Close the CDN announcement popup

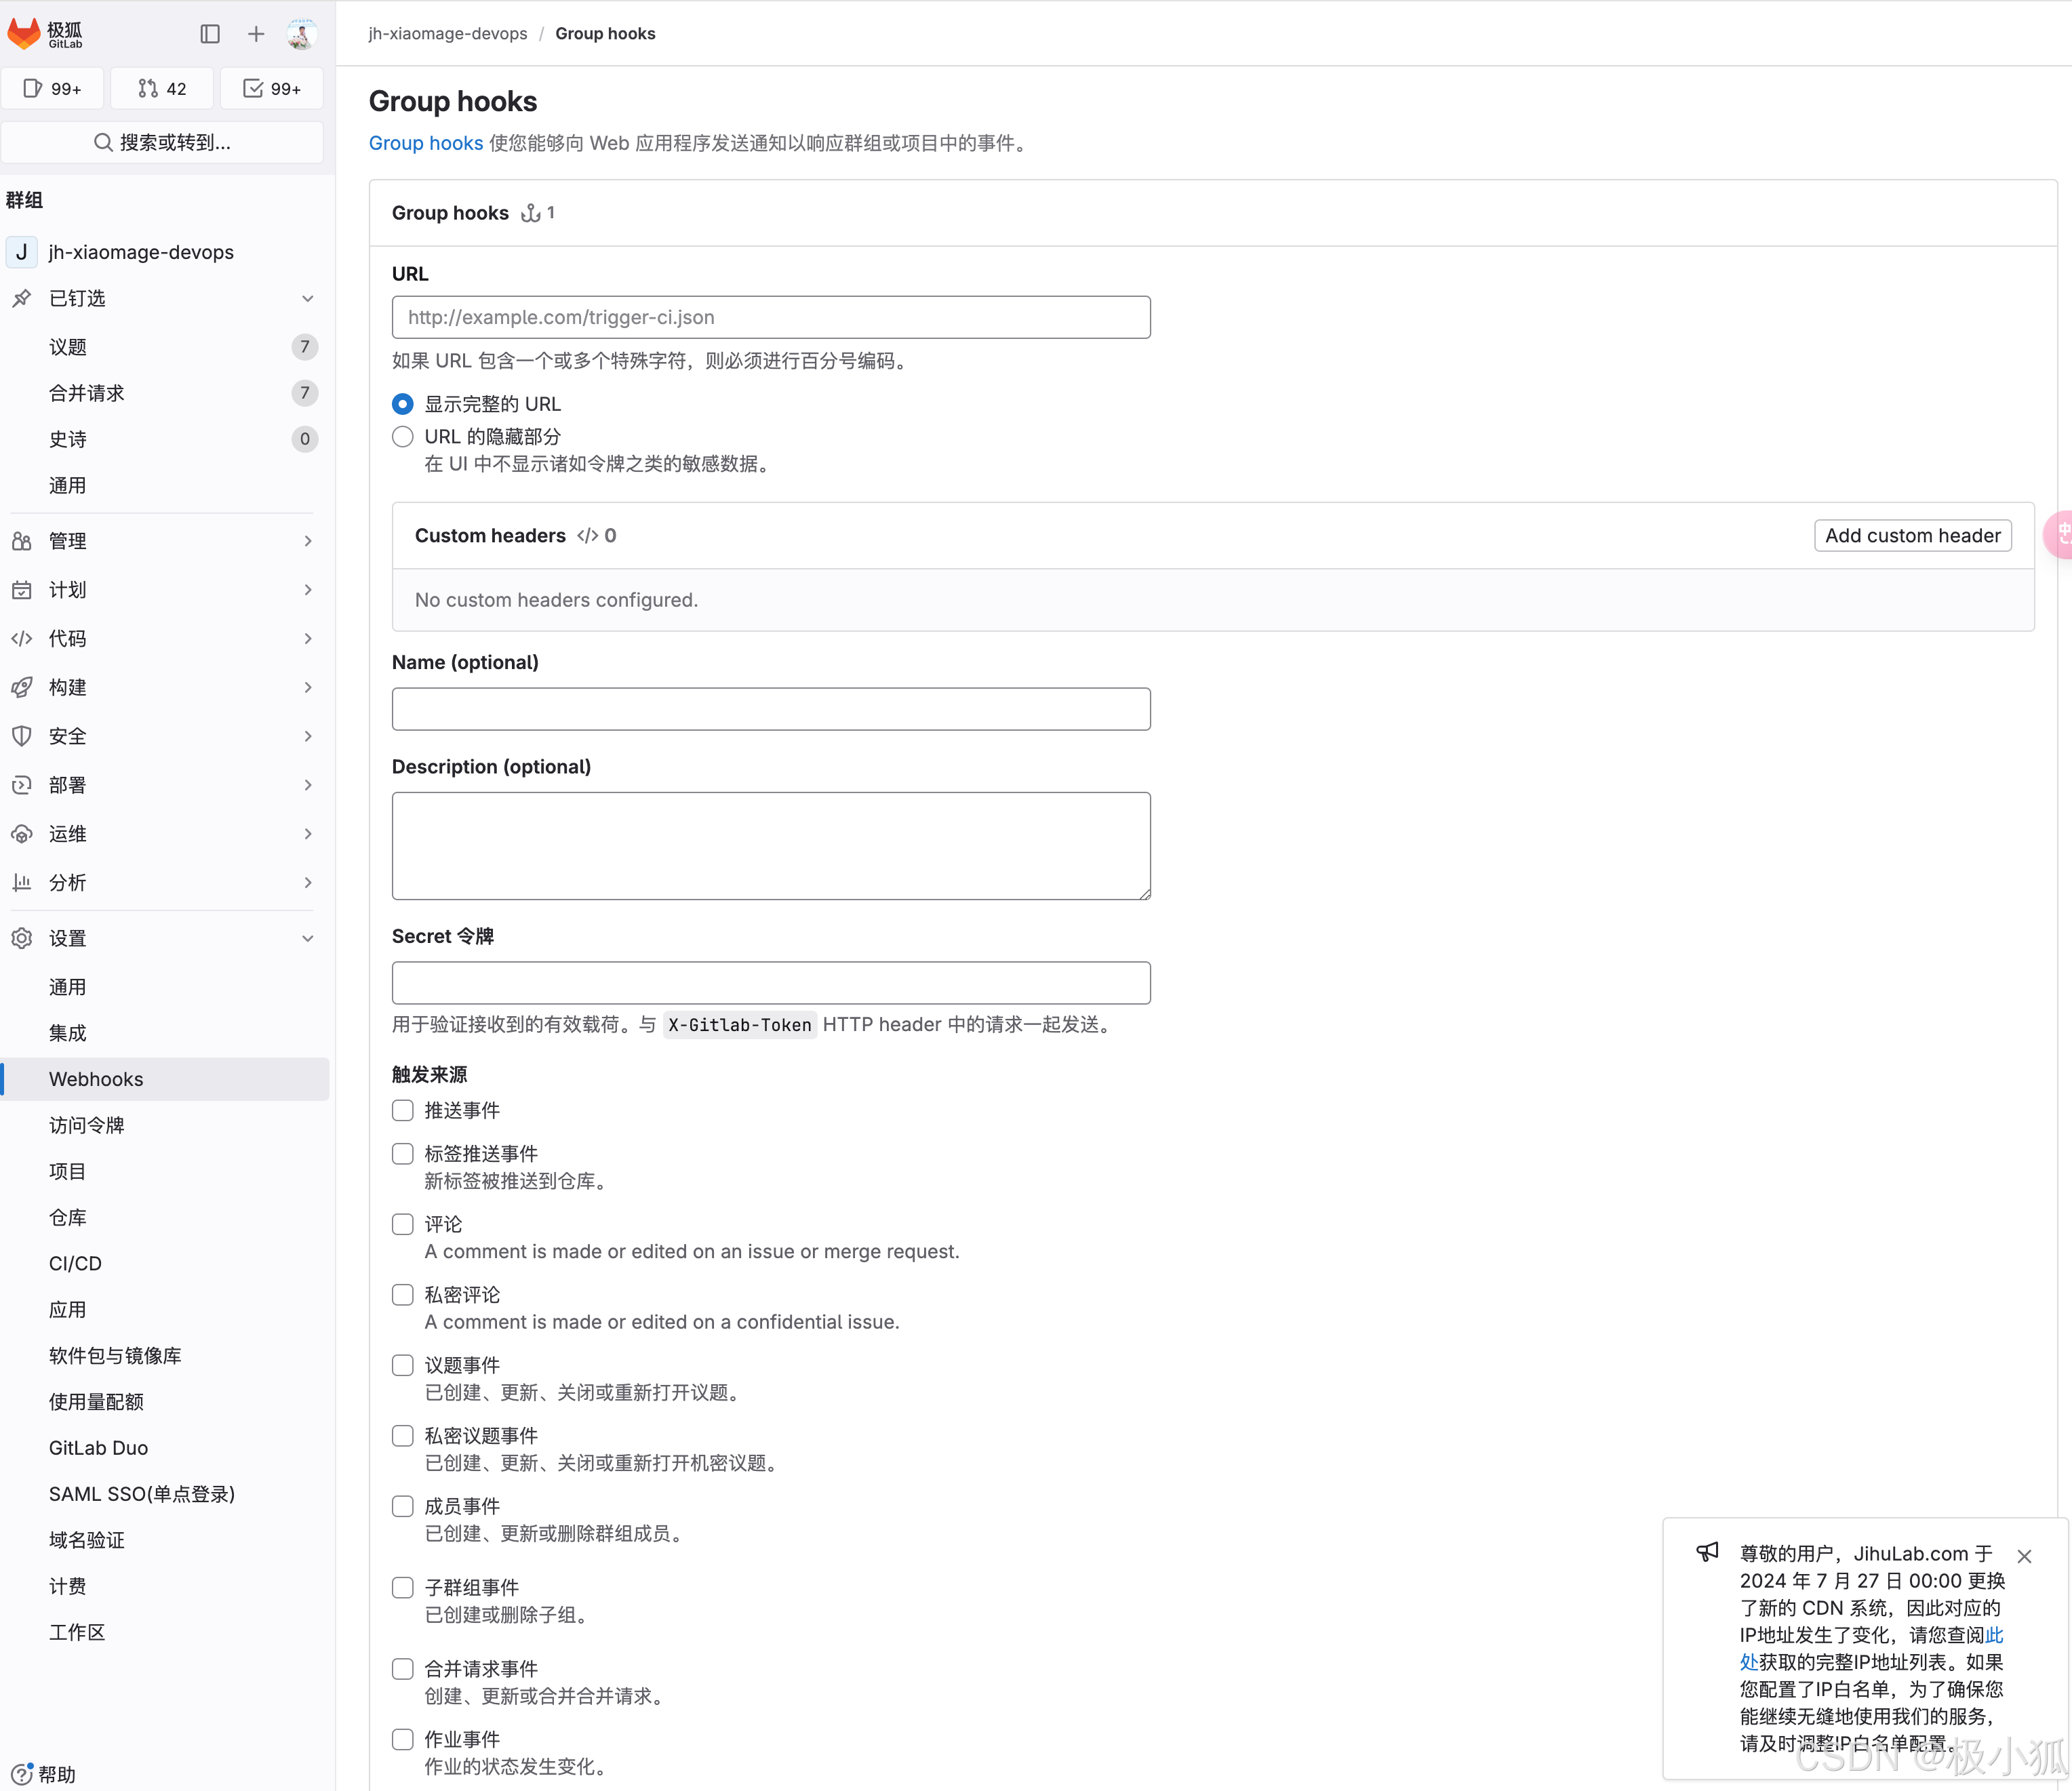2024,1556
